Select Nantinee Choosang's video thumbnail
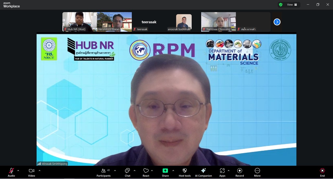This screenshot has width=333, height=179. (x=218, y=22)
